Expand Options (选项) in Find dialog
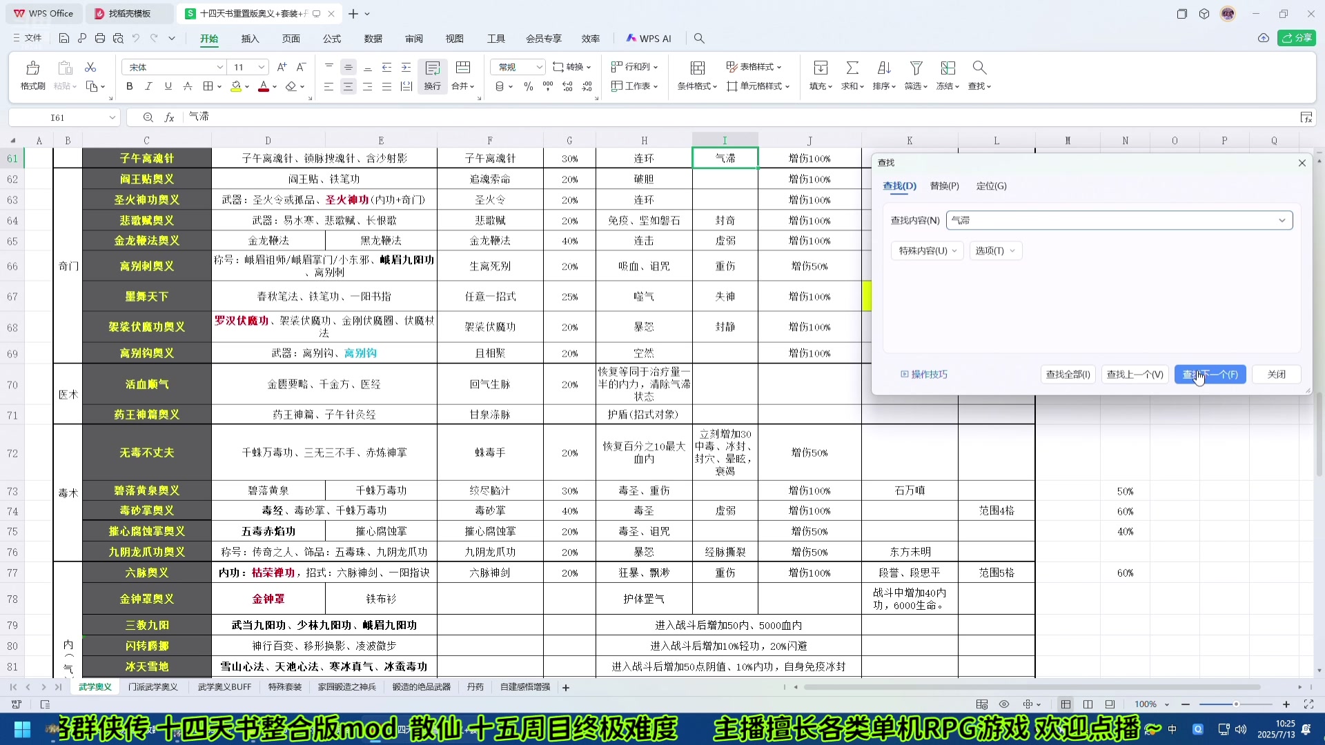 pos(995,250)
